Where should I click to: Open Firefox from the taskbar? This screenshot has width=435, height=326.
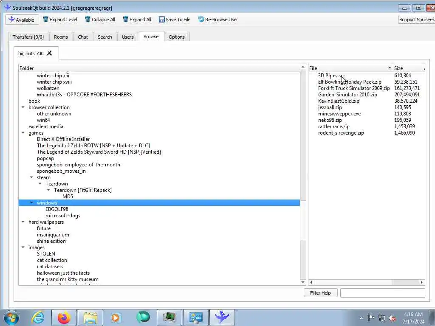(64, 318)
